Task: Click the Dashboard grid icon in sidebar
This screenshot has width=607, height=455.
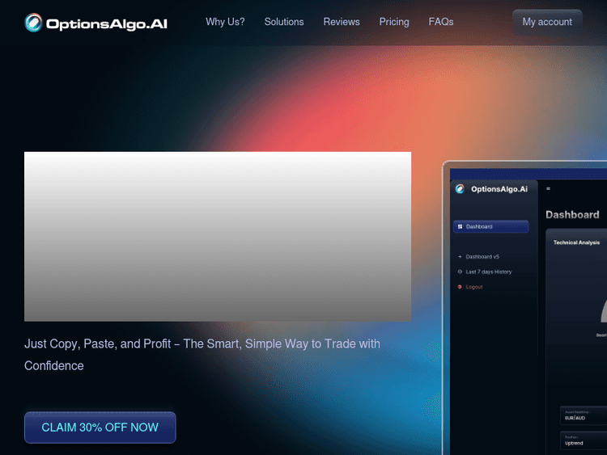Action: (460, 227)
